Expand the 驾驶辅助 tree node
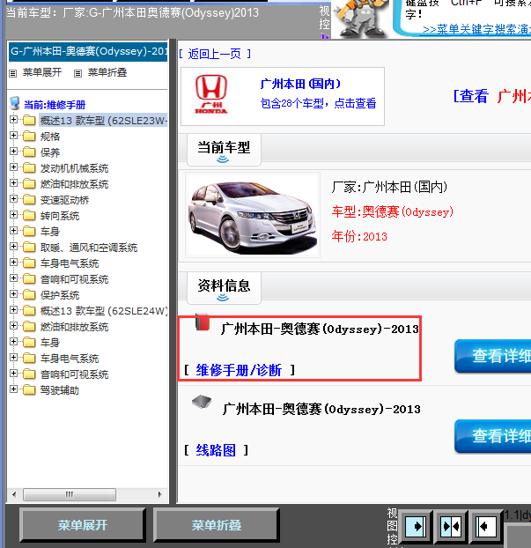Screen dimensions: 531x548 click(13, 389)
